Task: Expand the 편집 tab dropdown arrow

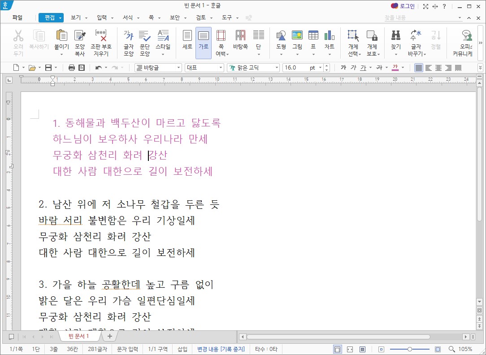Action: pyautogui.click(x=61, y=18)
